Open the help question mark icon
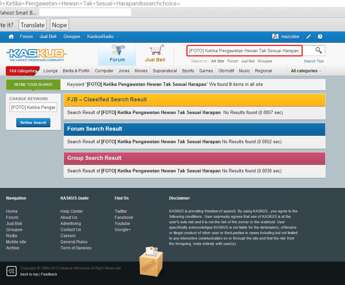Image resolution: width=345 pixels, height=285 pixels. 320,37
